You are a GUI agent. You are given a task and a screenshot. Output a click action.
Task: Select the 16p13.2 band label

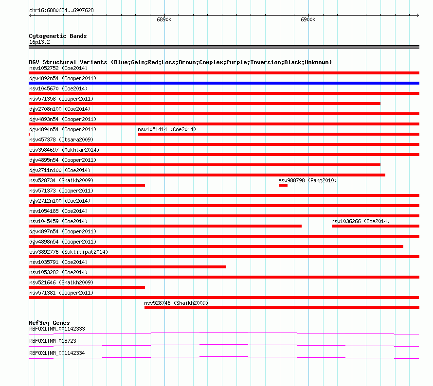tap(39, 42)
